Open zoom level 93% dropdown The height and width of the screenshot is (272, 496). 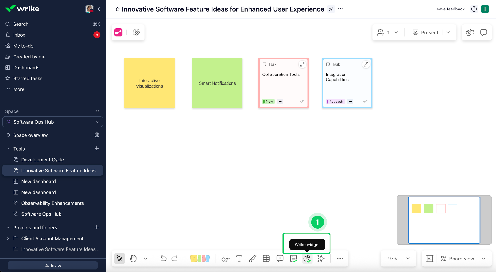coord(398,259)
